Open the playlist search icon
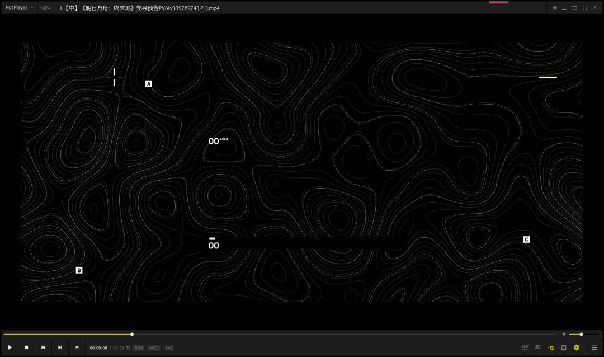This screenshot has width=604, height=357. pyautogui.click(x=551, y=347)
